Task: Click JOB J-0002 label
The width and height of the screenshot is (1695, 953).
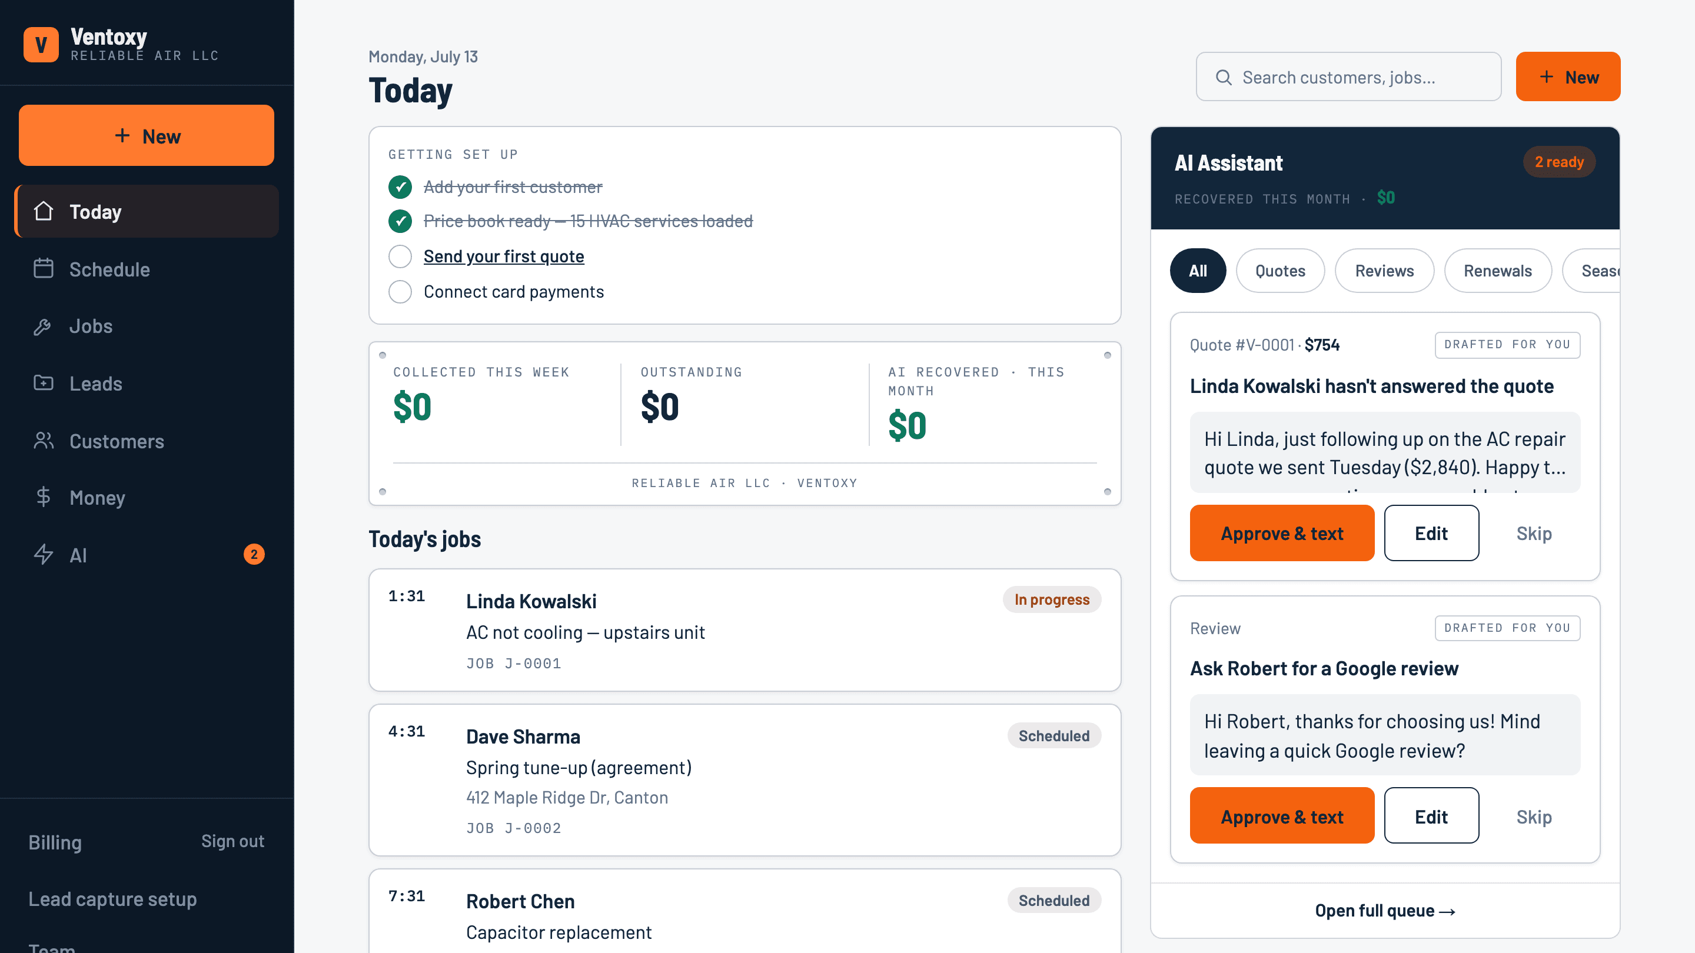Action: click(x=513, y=828)
